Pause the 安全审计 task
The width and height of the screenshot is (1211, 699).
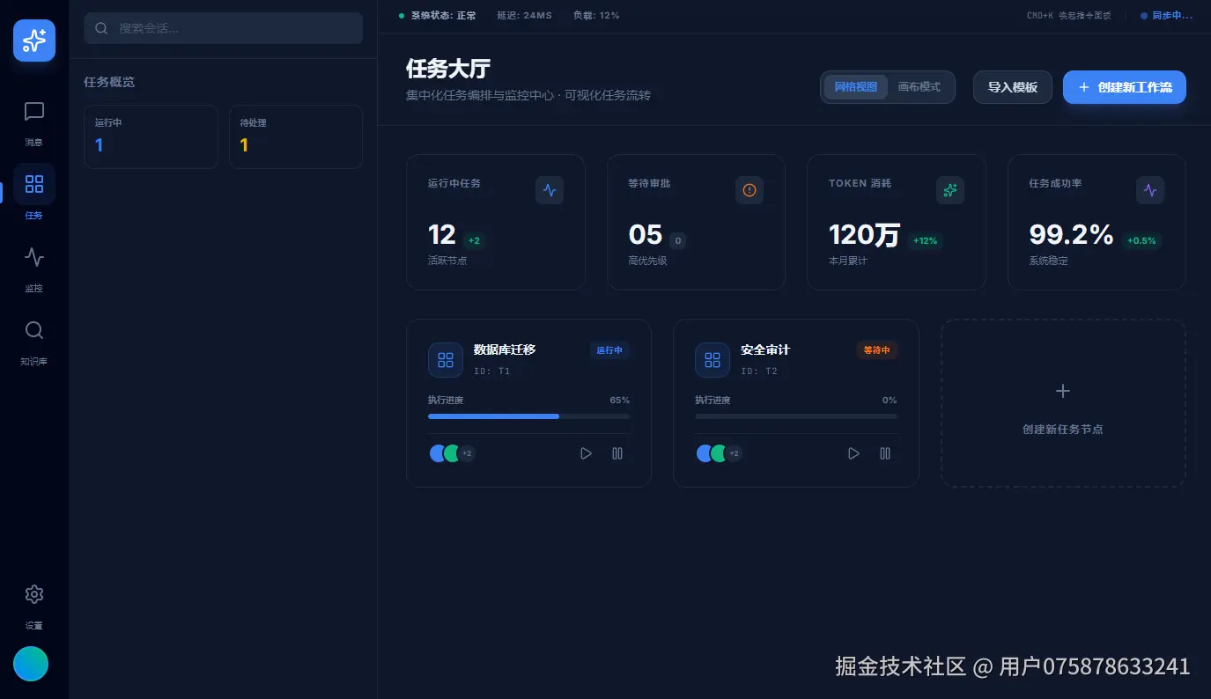click(x=885, y=453)
